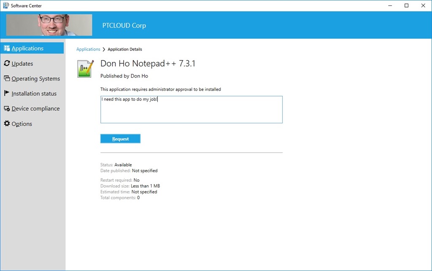Open the Applications sidebar section
Screen dimensions: 432x271
(32, 48)
